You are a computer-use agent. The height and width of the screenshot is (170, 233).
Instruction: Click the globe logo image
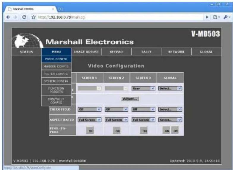coord(27,41)
